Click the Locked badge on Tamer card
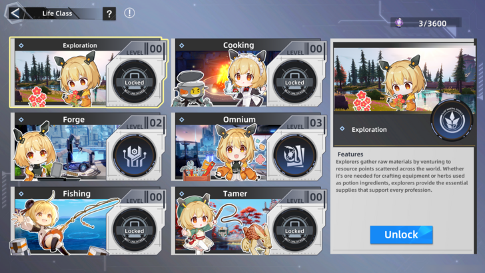The height and width of the screenshot is (273, 485). pos(294,230)
